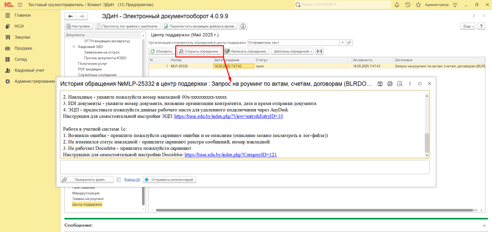
Task: Click the Файлы document icon
Action: 119,180
